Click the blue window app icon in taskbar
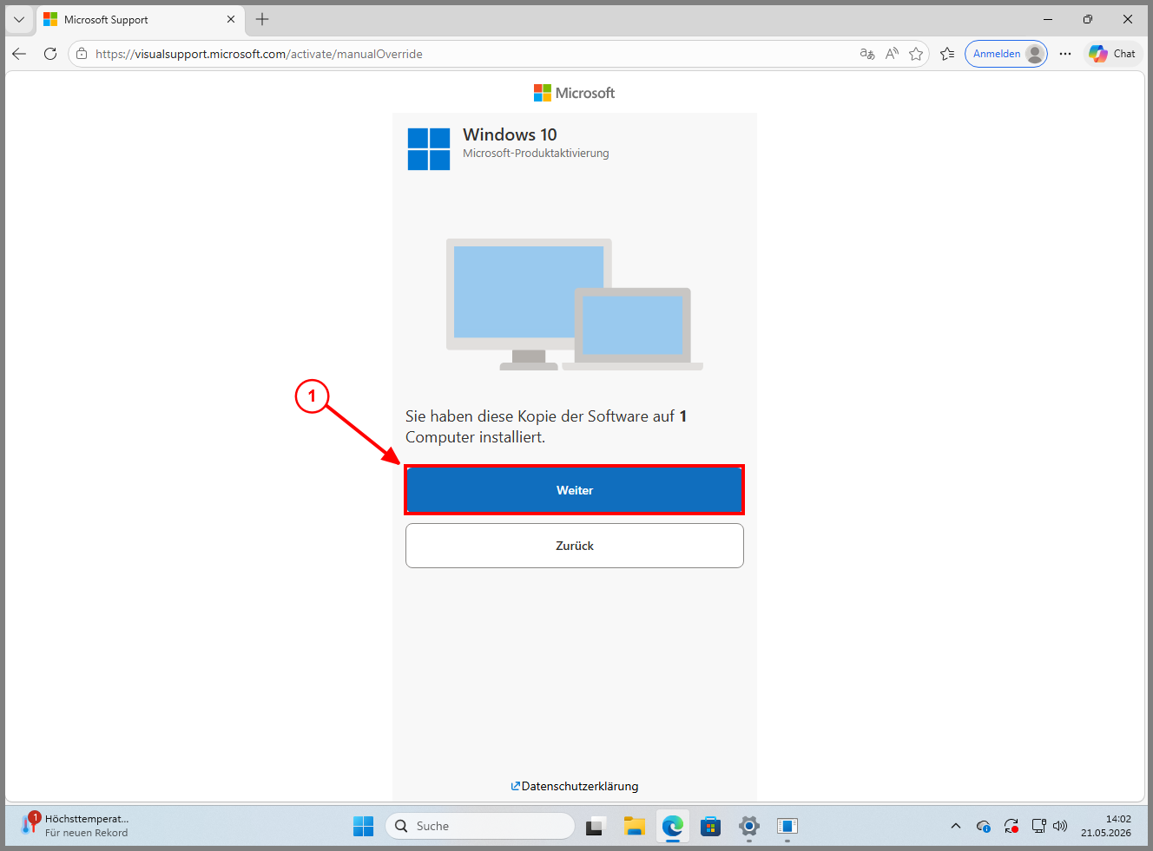1153x851 pixels. pos(787,826)
